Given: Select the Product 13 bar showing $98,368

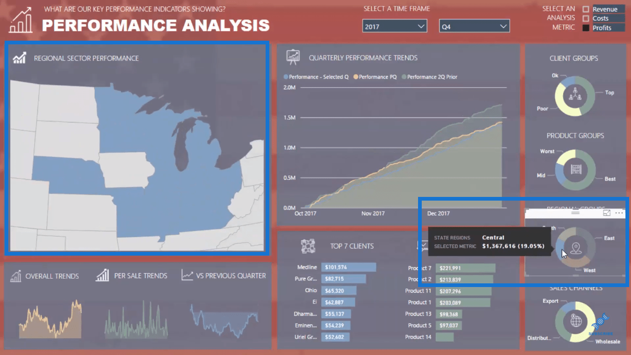Looking at the screenshot, I should [449, 314].
